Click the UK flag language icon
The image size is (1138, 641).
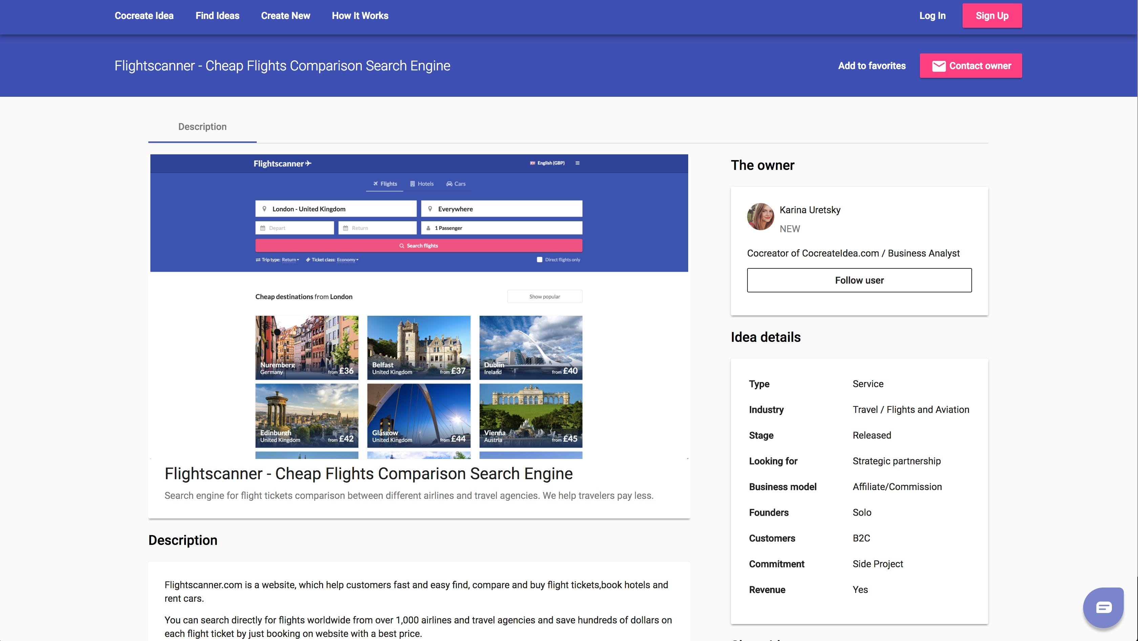click(532, 163)
